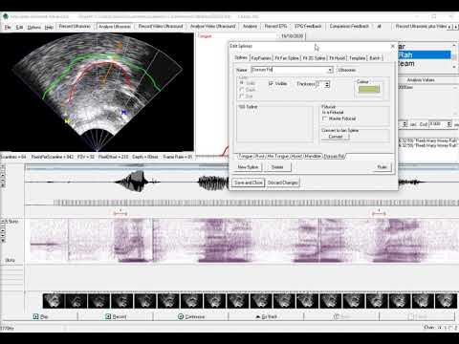
Task: Open the Options menu
Action: (x=33, y=28)
